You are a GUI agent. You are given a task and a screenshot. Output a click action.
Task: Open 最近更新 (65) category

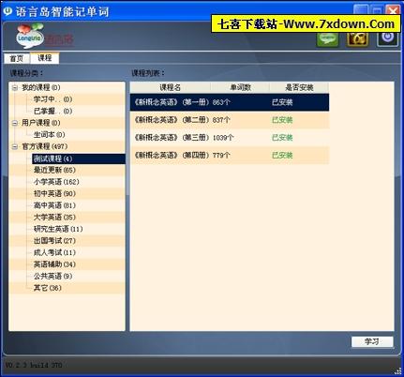(54, 170)
